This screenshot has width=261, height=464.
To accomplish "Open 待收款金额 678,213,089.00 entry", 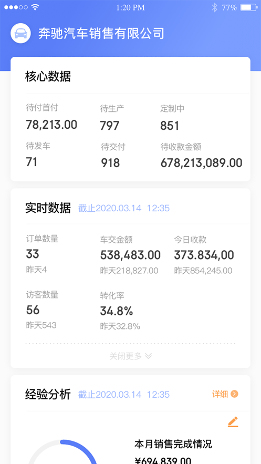I will 201,163.
